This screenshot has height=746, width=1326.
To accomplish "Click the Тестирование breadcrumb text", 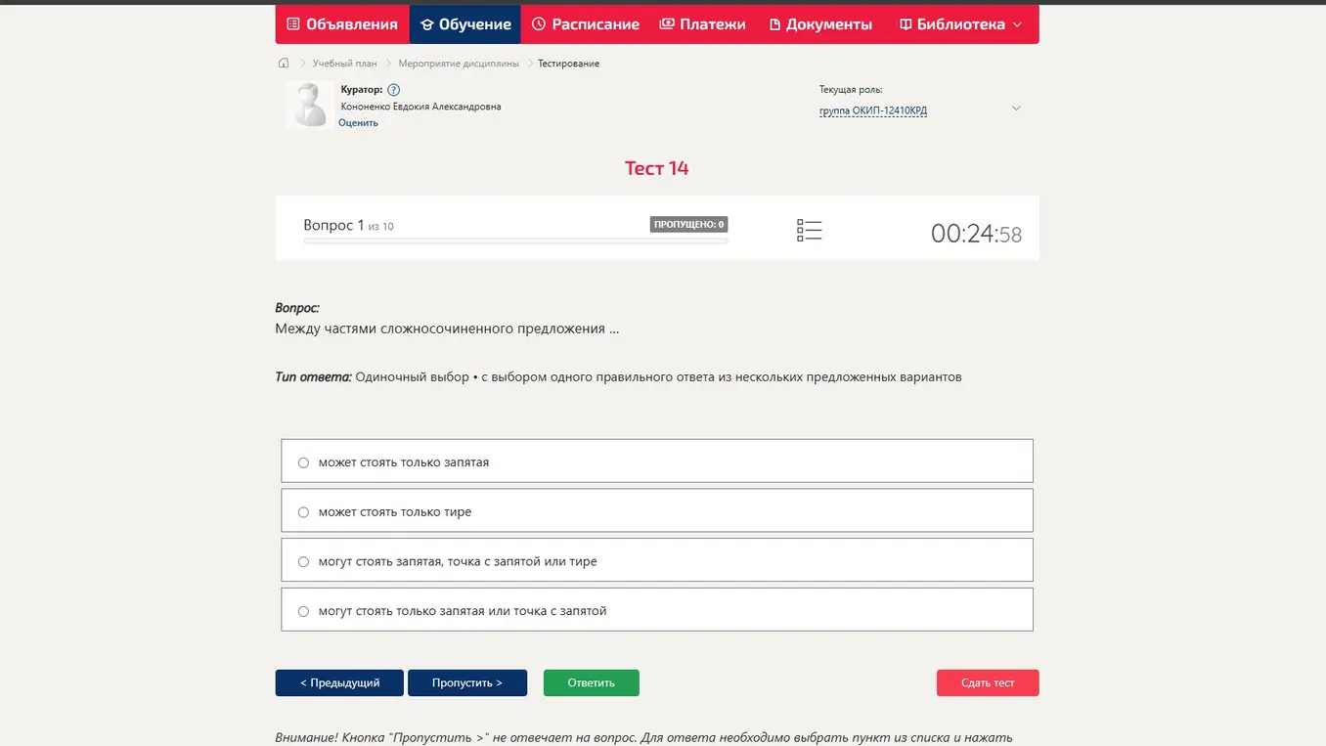I will 568,64.
